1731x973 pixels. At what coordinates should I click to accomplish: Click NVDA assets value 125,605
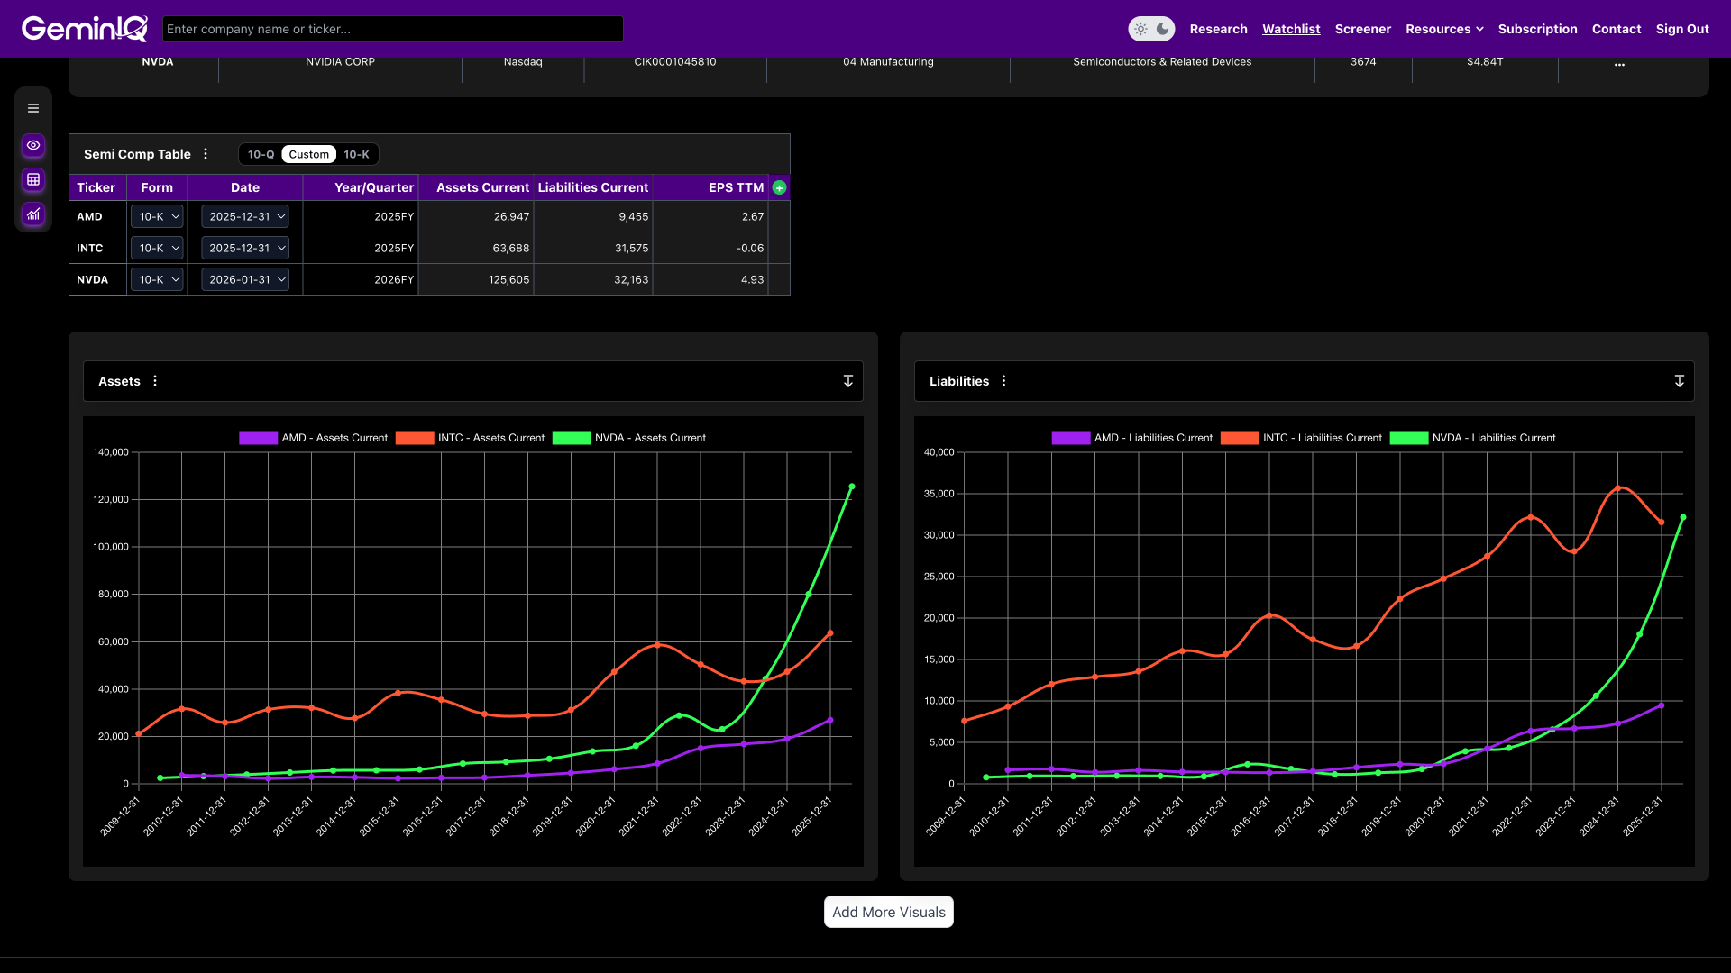[x=508, y=279]
